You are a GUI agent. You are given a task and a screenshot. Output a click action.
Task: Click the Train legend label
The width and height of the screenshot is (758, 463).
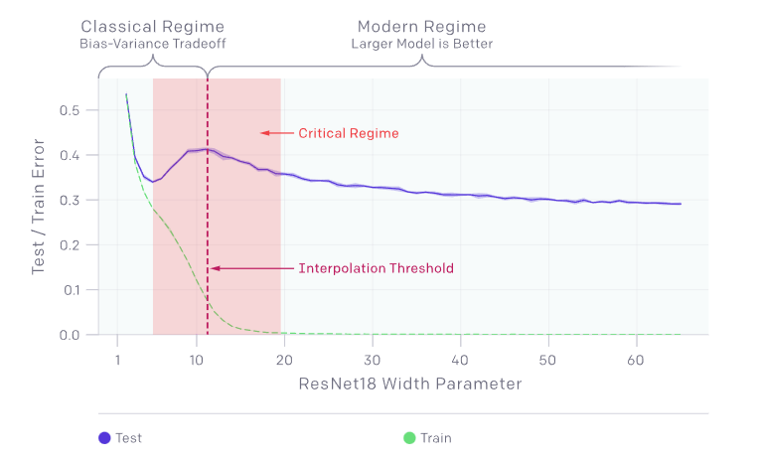436,438
